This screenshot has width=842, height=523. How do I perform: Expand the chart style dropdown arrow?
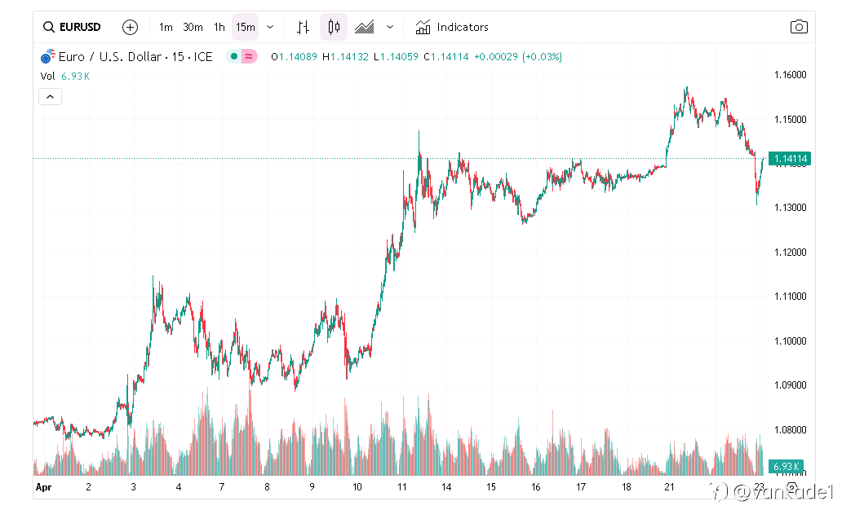(x=390, y=27)
